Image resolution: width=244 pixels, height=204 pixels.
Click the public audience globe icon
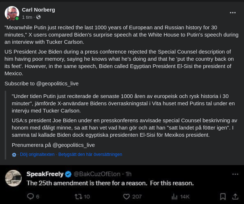(x=38, y=17)
